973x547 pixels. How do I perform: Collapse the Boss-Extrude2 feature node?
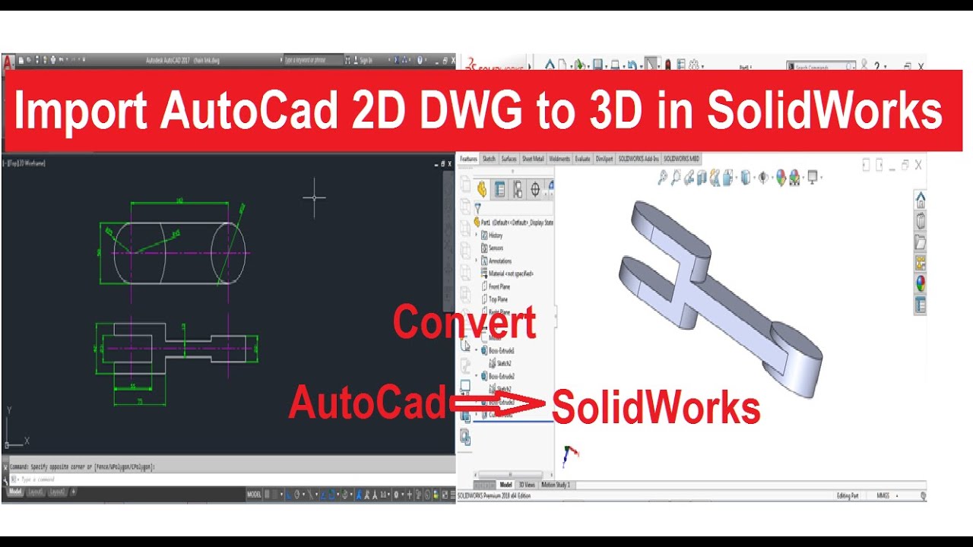(477, 376)
